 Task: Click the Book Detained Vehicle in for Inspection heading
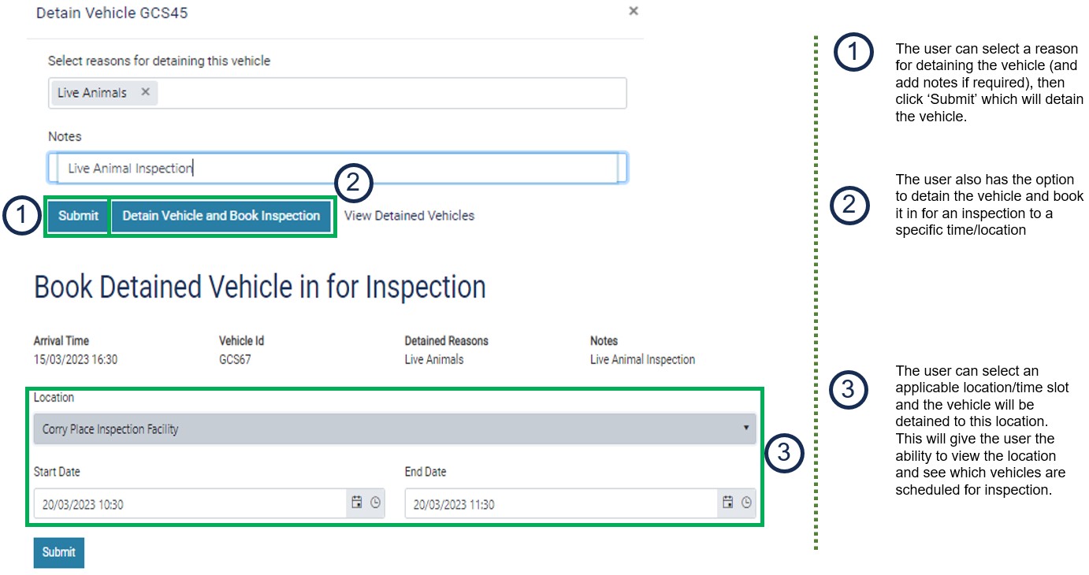click(x=260, y=287)
